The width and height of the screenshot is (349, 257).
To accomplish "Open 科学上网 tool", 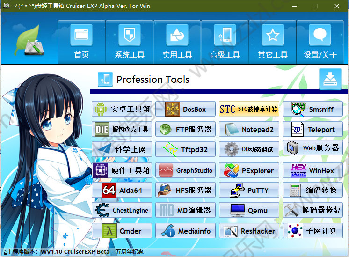I will click(x=122, y=149).
